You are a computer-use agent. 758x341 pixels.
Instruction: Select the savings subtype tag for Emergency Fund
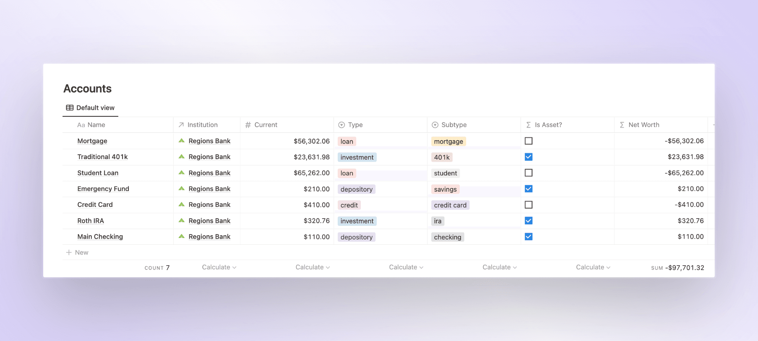coord(445,189)
